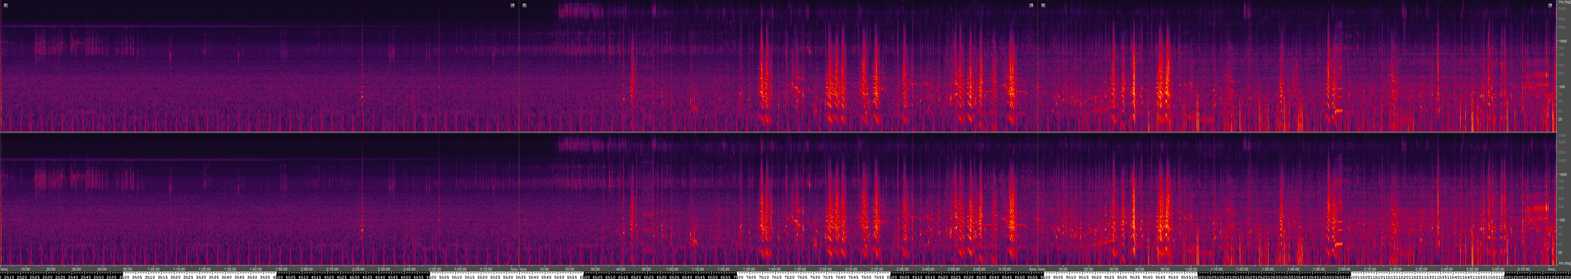Click the 1000 Hz label on upper channel scale
The image size is (1571, 279).
tap(1562, 41)
